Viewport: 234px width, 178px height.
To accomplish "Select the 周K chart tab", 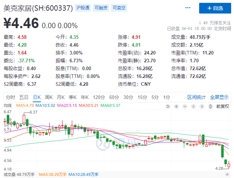I will [x=49, y=97].
